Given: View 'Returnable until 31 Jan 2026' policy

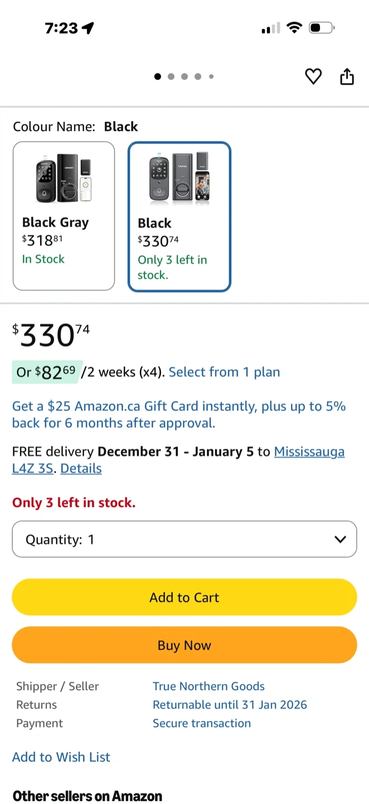Looking at the screenshot, I should click(230, 705).
